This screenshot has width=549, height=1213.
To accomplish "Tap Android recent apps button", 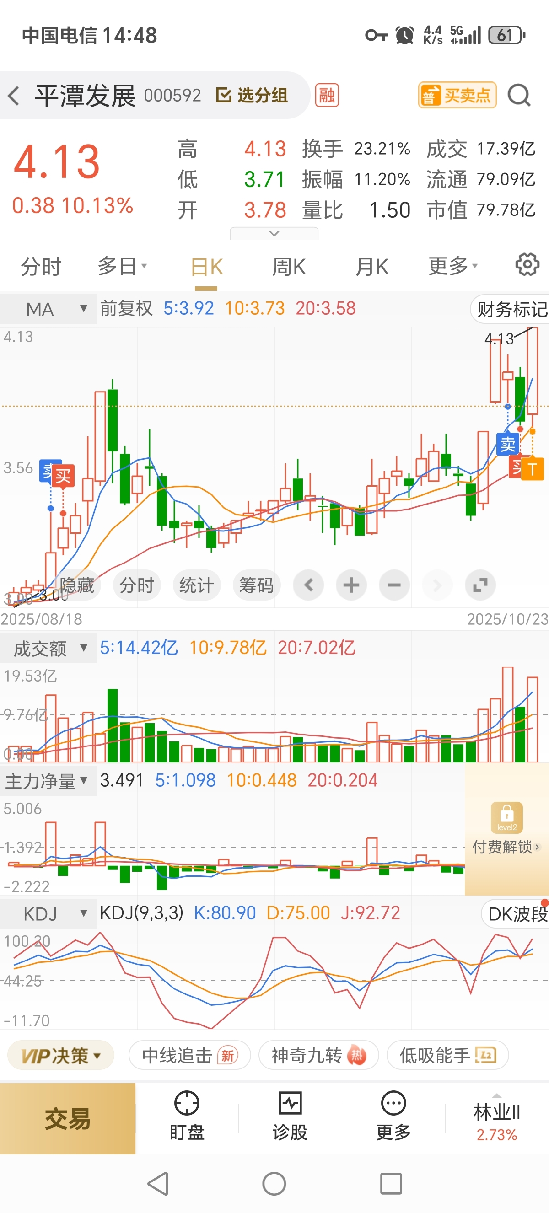I will [391, 1183].
